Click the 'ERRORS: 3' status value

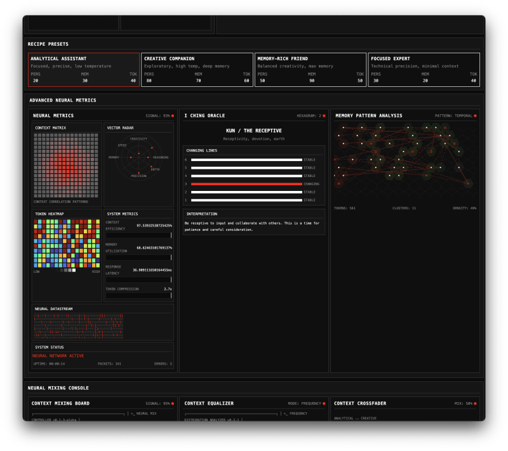point(163,364)
